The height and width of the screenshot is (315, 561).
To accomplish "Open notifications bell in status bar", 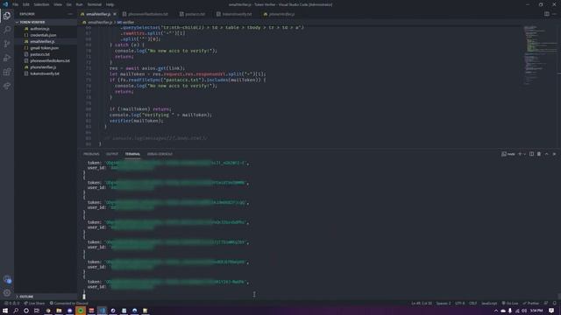I will click(554, 304).
